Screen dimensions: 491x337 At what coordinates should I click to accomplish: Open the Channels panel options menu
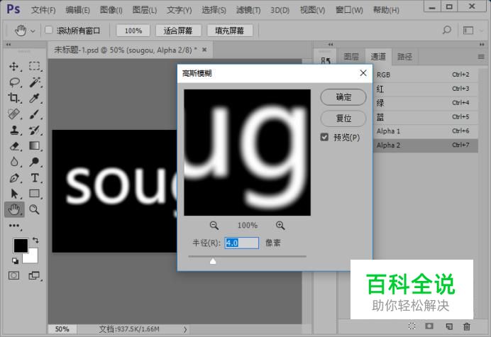click(481, 57)
